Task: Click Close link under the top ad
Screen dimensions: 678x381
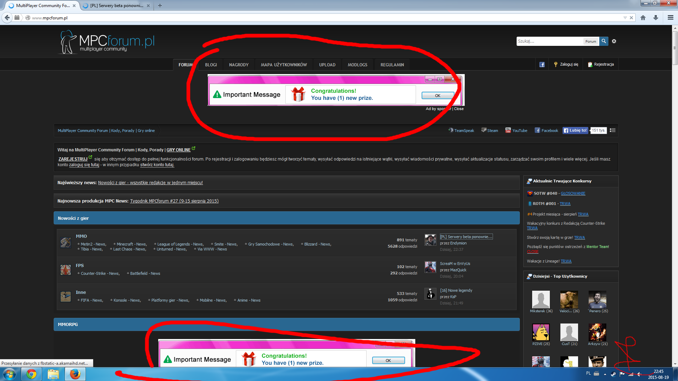Action: (x=459, y=109)
